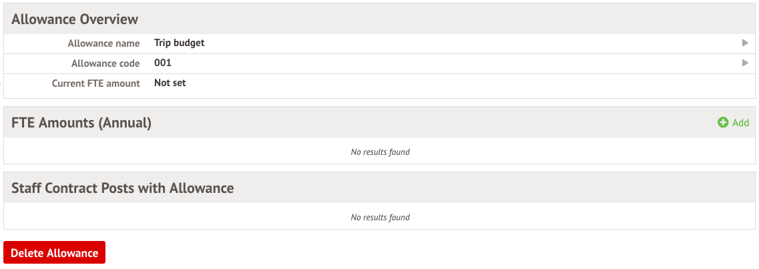
Task: Click the FTE Amounts (Annual) heading
Action: pos(81,123)
